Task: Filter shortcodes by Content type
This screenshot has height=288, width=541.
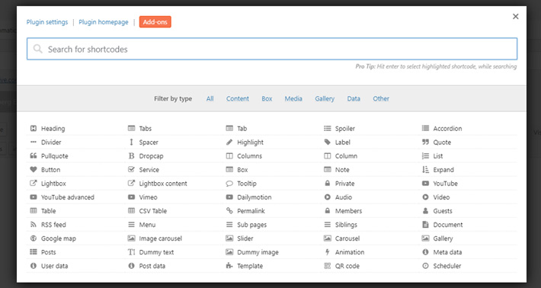Action: [238, 98]
